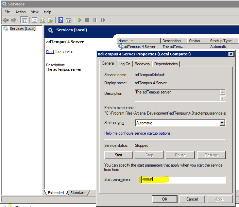Click the Start the service link
Viewport: 239px width, 207px height.
[x=50, y=52]
